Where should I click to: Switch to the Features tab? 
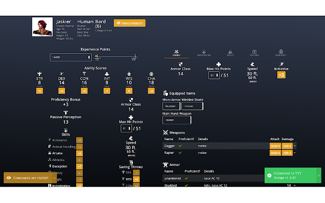[254, 53]
